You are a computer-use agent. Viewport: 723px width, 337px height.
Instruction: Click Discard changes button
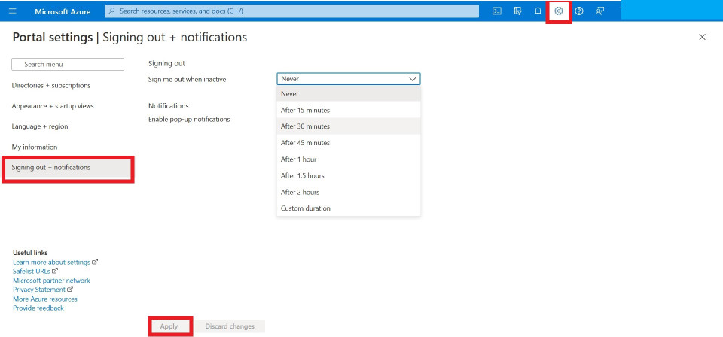[x=230, y=326]
